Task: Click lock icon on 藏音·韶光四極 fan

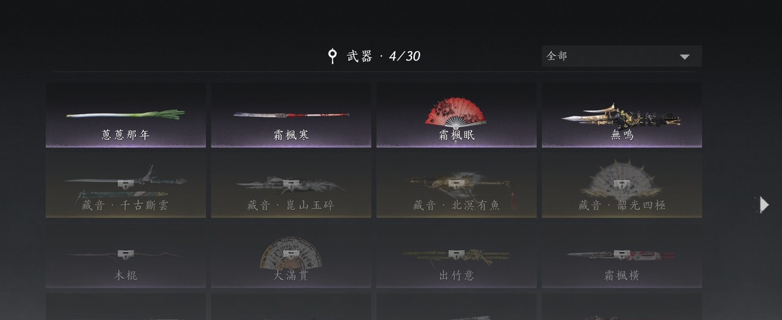Action: click(622, 184)
